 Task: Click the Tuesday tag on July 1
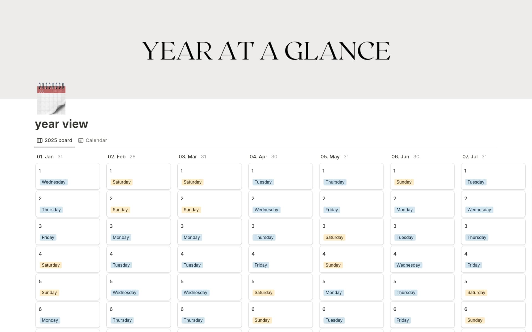(x=476, y=182)
